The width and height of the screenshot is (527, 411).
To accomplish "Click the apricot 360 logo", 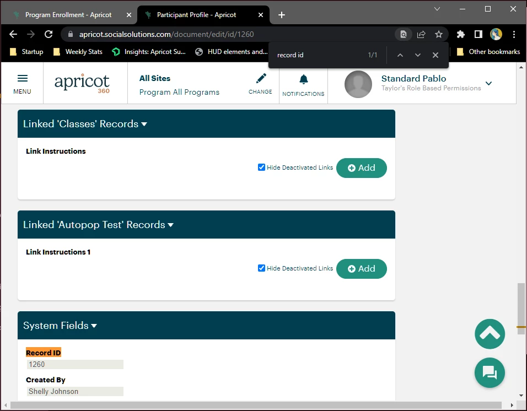I will [x=82, y=83].
